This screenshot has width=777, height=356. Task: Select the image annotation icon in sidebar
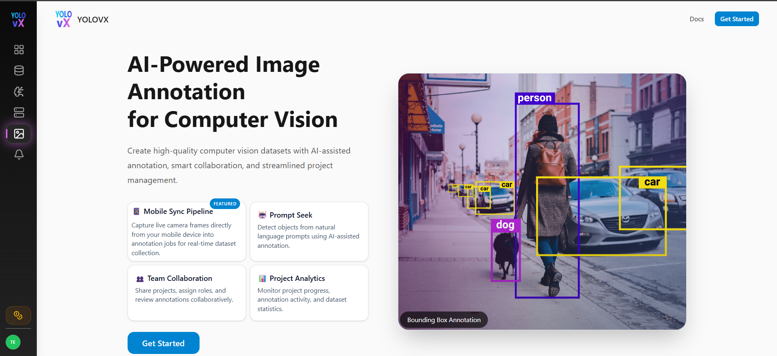(x=19, y=133)
